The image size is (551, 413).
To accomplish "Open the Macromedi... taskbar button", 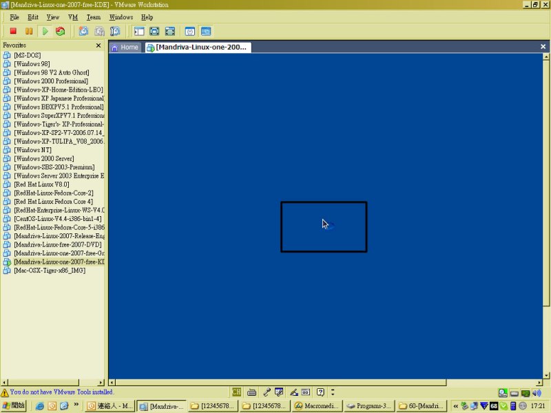I will (317, 406).
